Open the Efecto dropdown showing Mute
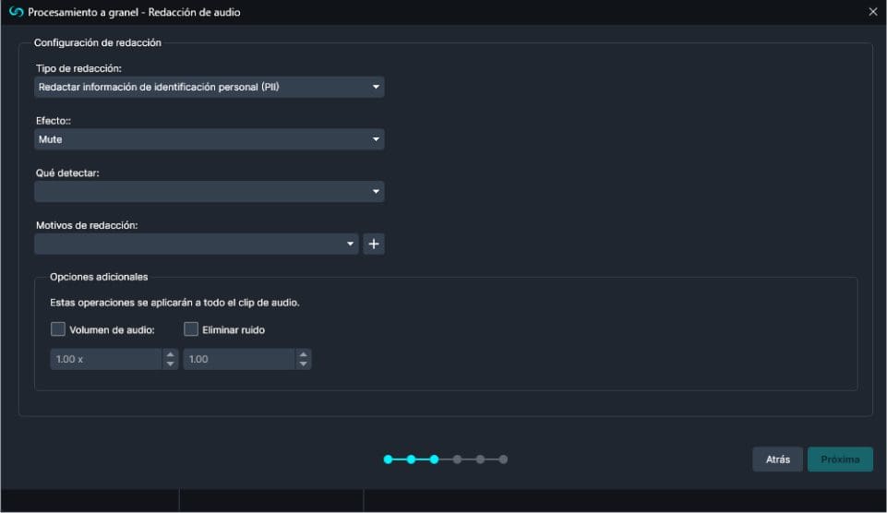The width and height of the screenshot is (887, 513). click(x=210, y=139)
